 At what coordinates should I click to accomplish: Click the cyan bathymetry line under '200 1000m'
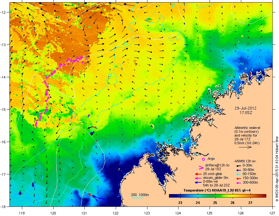click(x=137, y=198)
